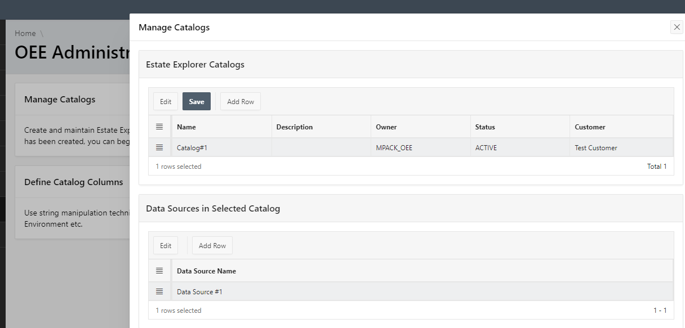
Task: Open row actions menu in Data Sources header
Action: [159, 271]
